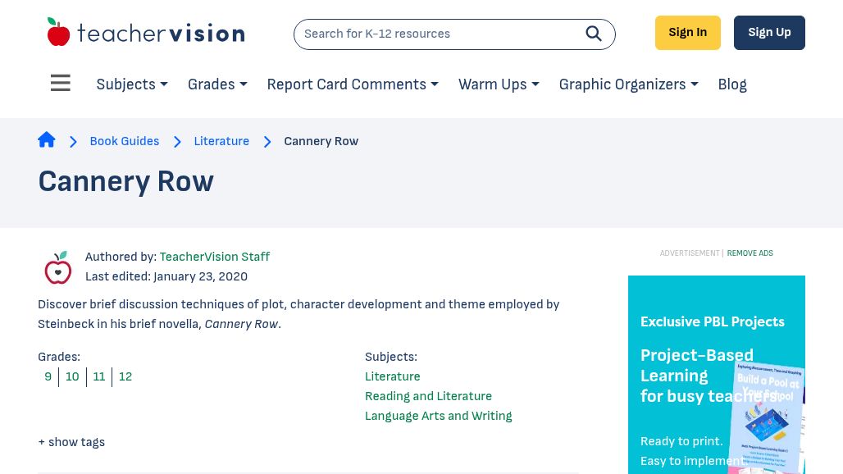
Task: Click the K-12 resources search field
Action: (441, 34)
